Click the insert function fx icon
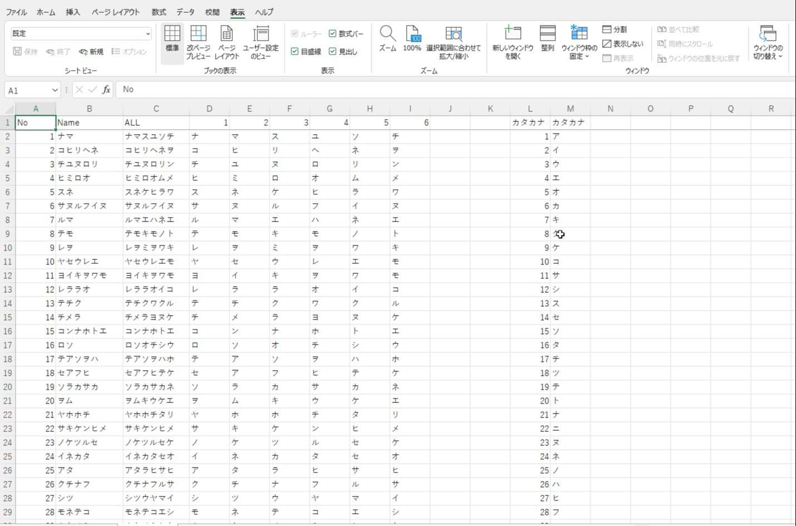The width and height of the screenshot is (796, 526). point(106,90)
